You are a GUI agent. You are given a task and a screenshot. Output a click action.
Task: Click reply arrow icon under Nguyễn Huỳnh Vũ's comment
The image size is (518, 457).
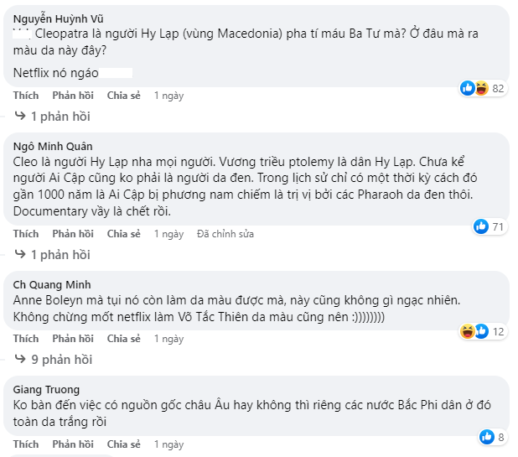click(x=21, y=116)
